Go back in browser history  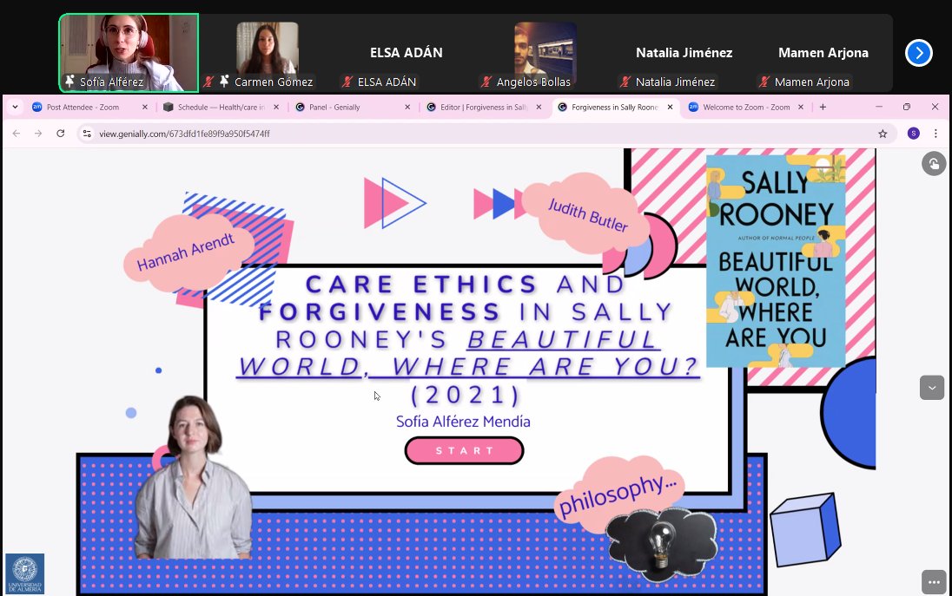pos(17,134)
